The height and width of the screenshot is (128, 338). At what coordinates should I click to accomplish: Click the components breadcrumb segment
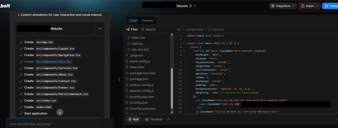(x=195, y=29)
